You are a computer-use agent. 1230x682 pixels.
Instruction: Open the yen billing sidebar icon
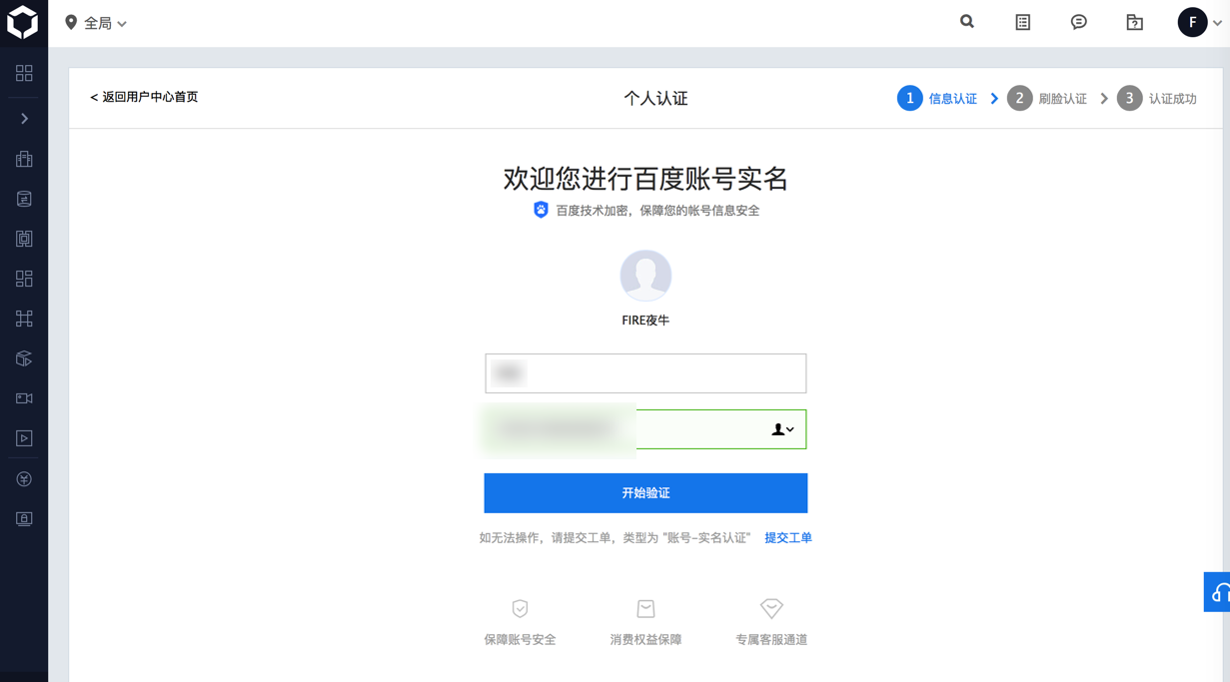pyautogui.click(x=24, y=479)
